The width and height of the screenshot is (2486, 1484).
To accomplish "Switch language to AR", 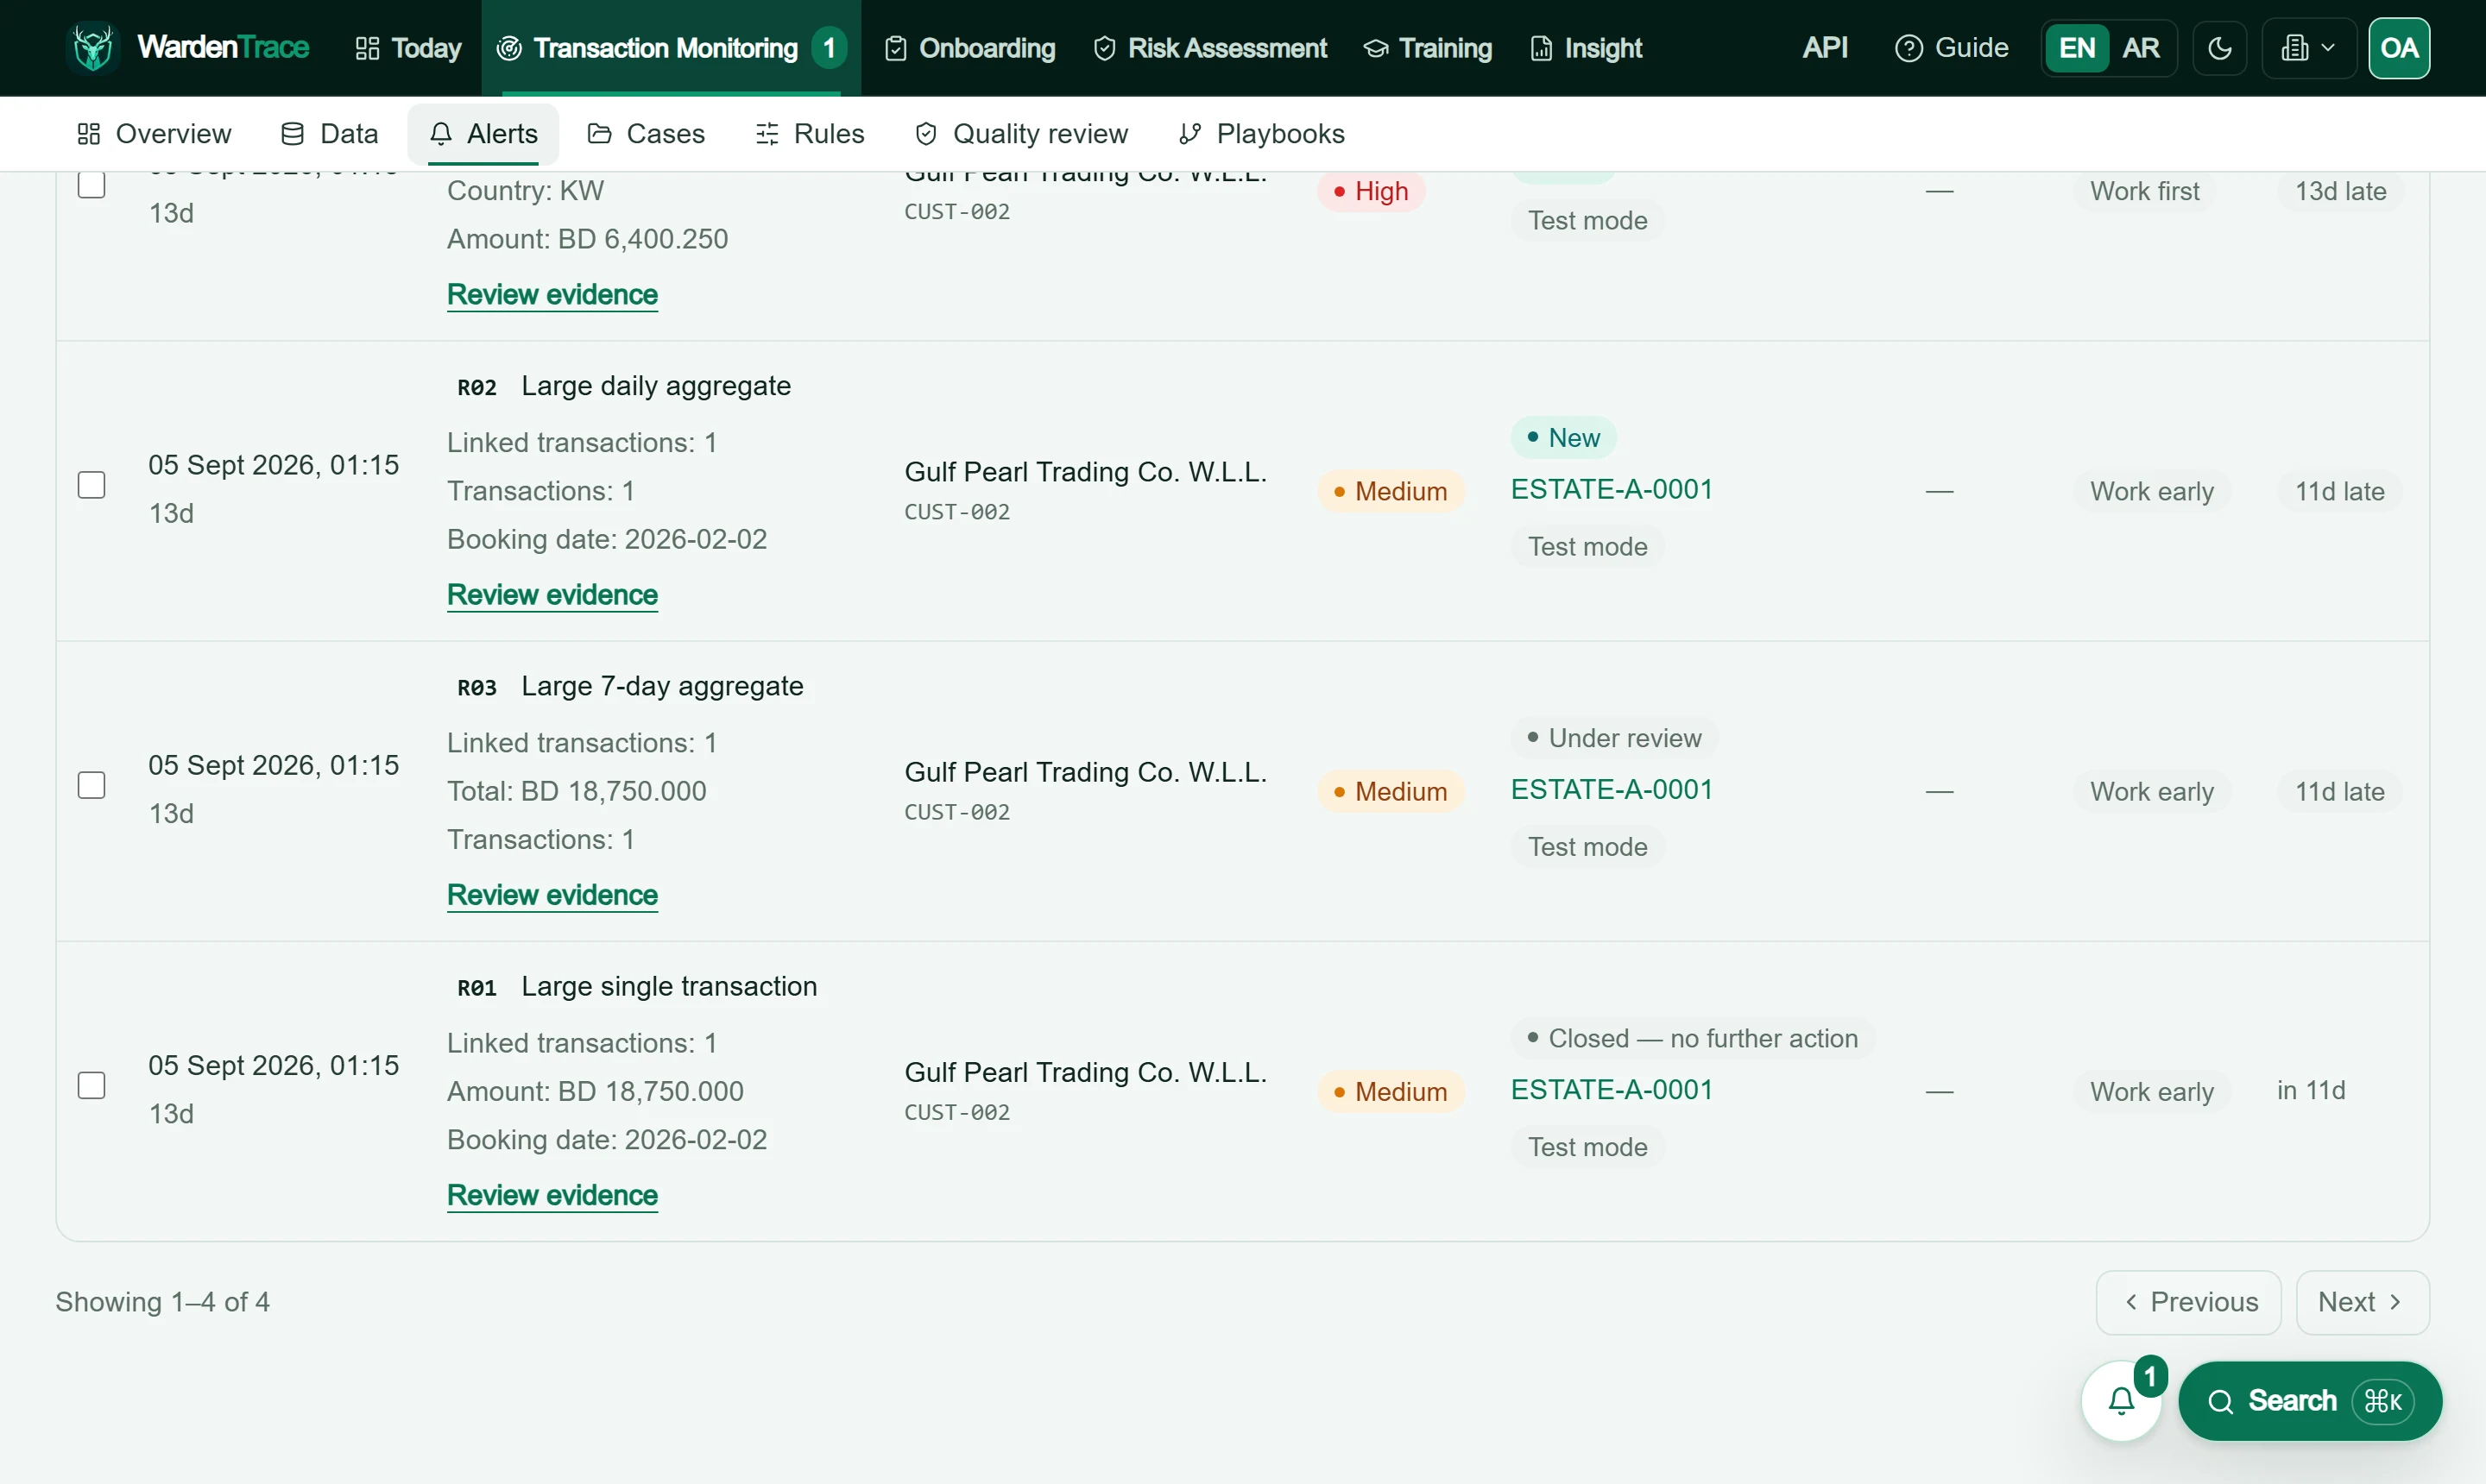I will (2140, 48).
